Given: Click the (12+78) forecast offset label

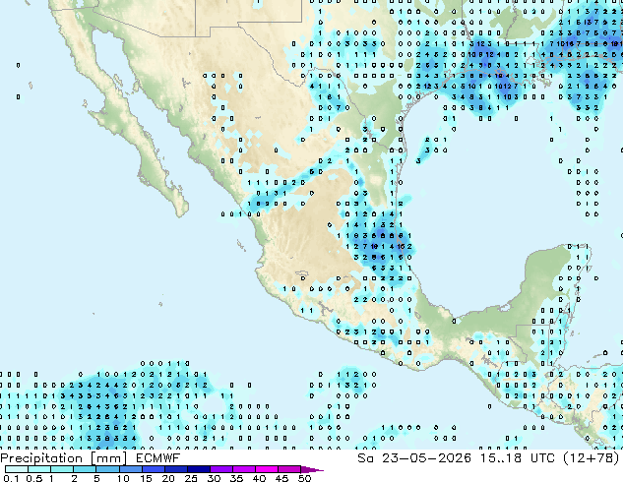Looking at the screenshot, I should coord(592,458).
